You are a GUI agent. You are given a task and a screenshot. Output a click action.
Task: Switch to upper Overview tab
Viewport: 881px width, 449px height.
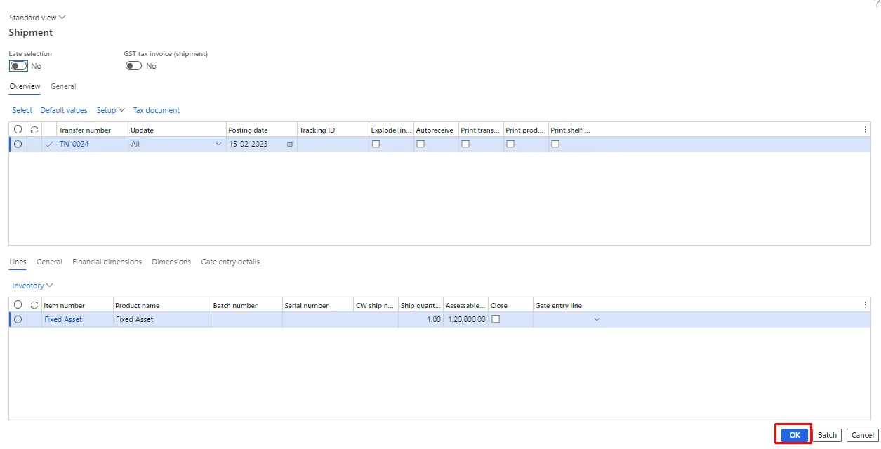point(25,86)
